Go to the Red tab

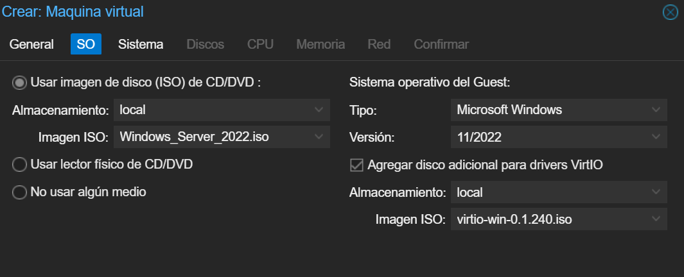(x=379, y=44)
